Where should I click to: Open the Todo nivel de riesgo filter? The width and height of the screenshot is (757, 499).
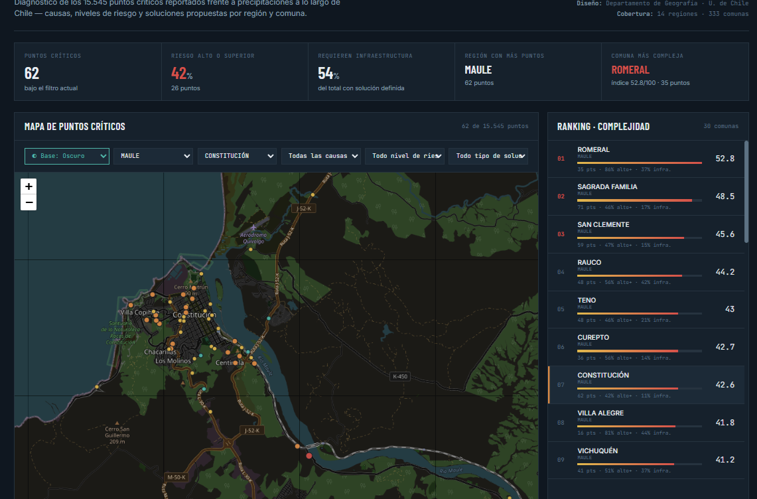[x=405, y=156]
